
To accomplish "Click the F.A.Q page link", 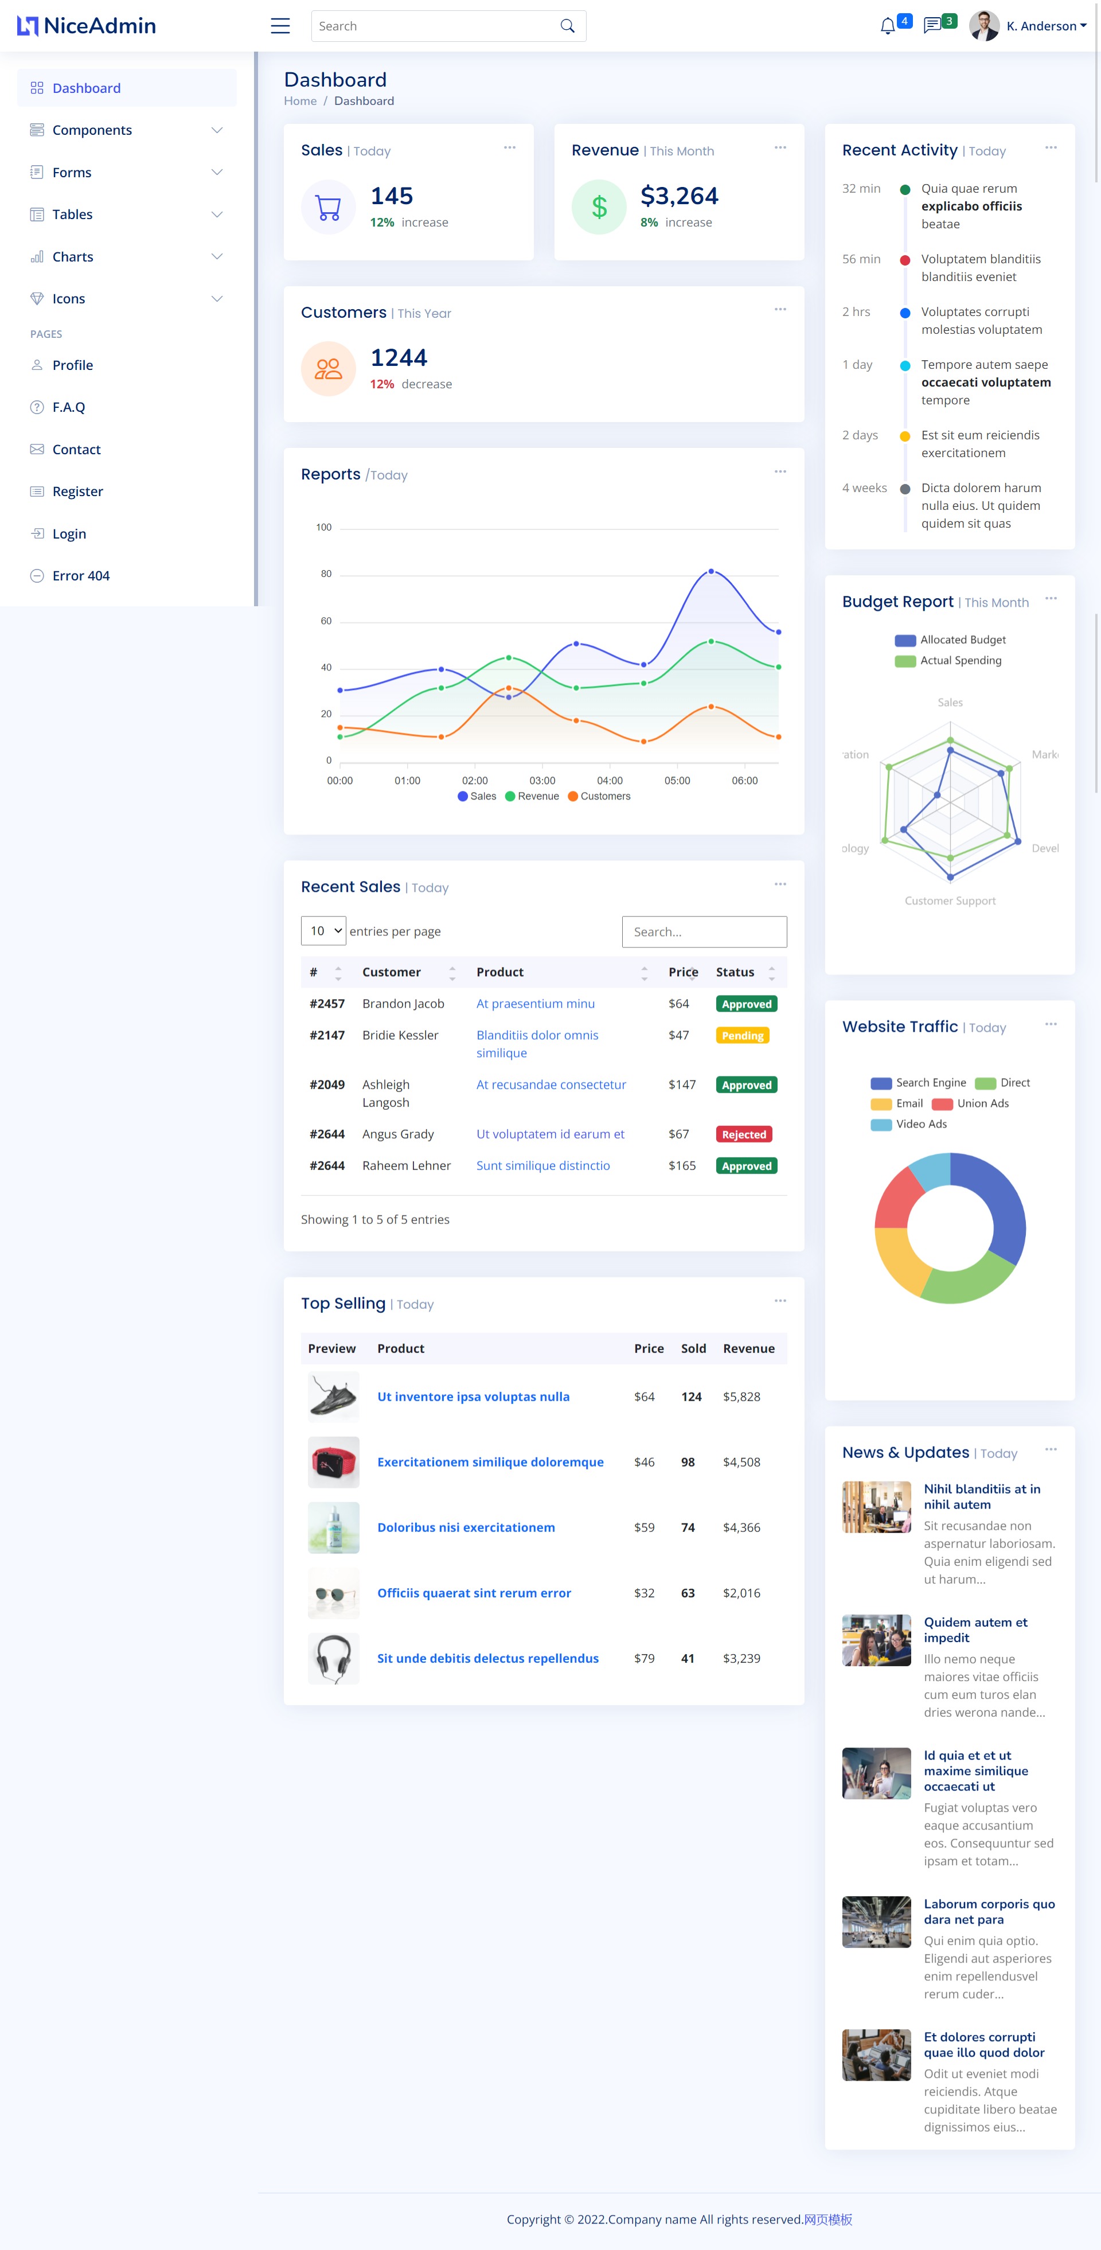I will [x=69, y=408].
